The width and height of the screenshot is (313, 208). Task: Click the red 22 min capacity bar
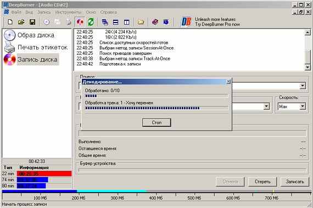tap(44, 173)
